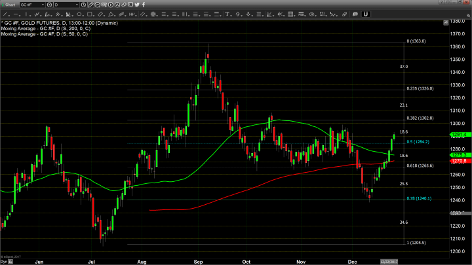Select the cycle lines tool
This screenshot has width=472, height=265.
pyautogui.click(x=132, y=14)
